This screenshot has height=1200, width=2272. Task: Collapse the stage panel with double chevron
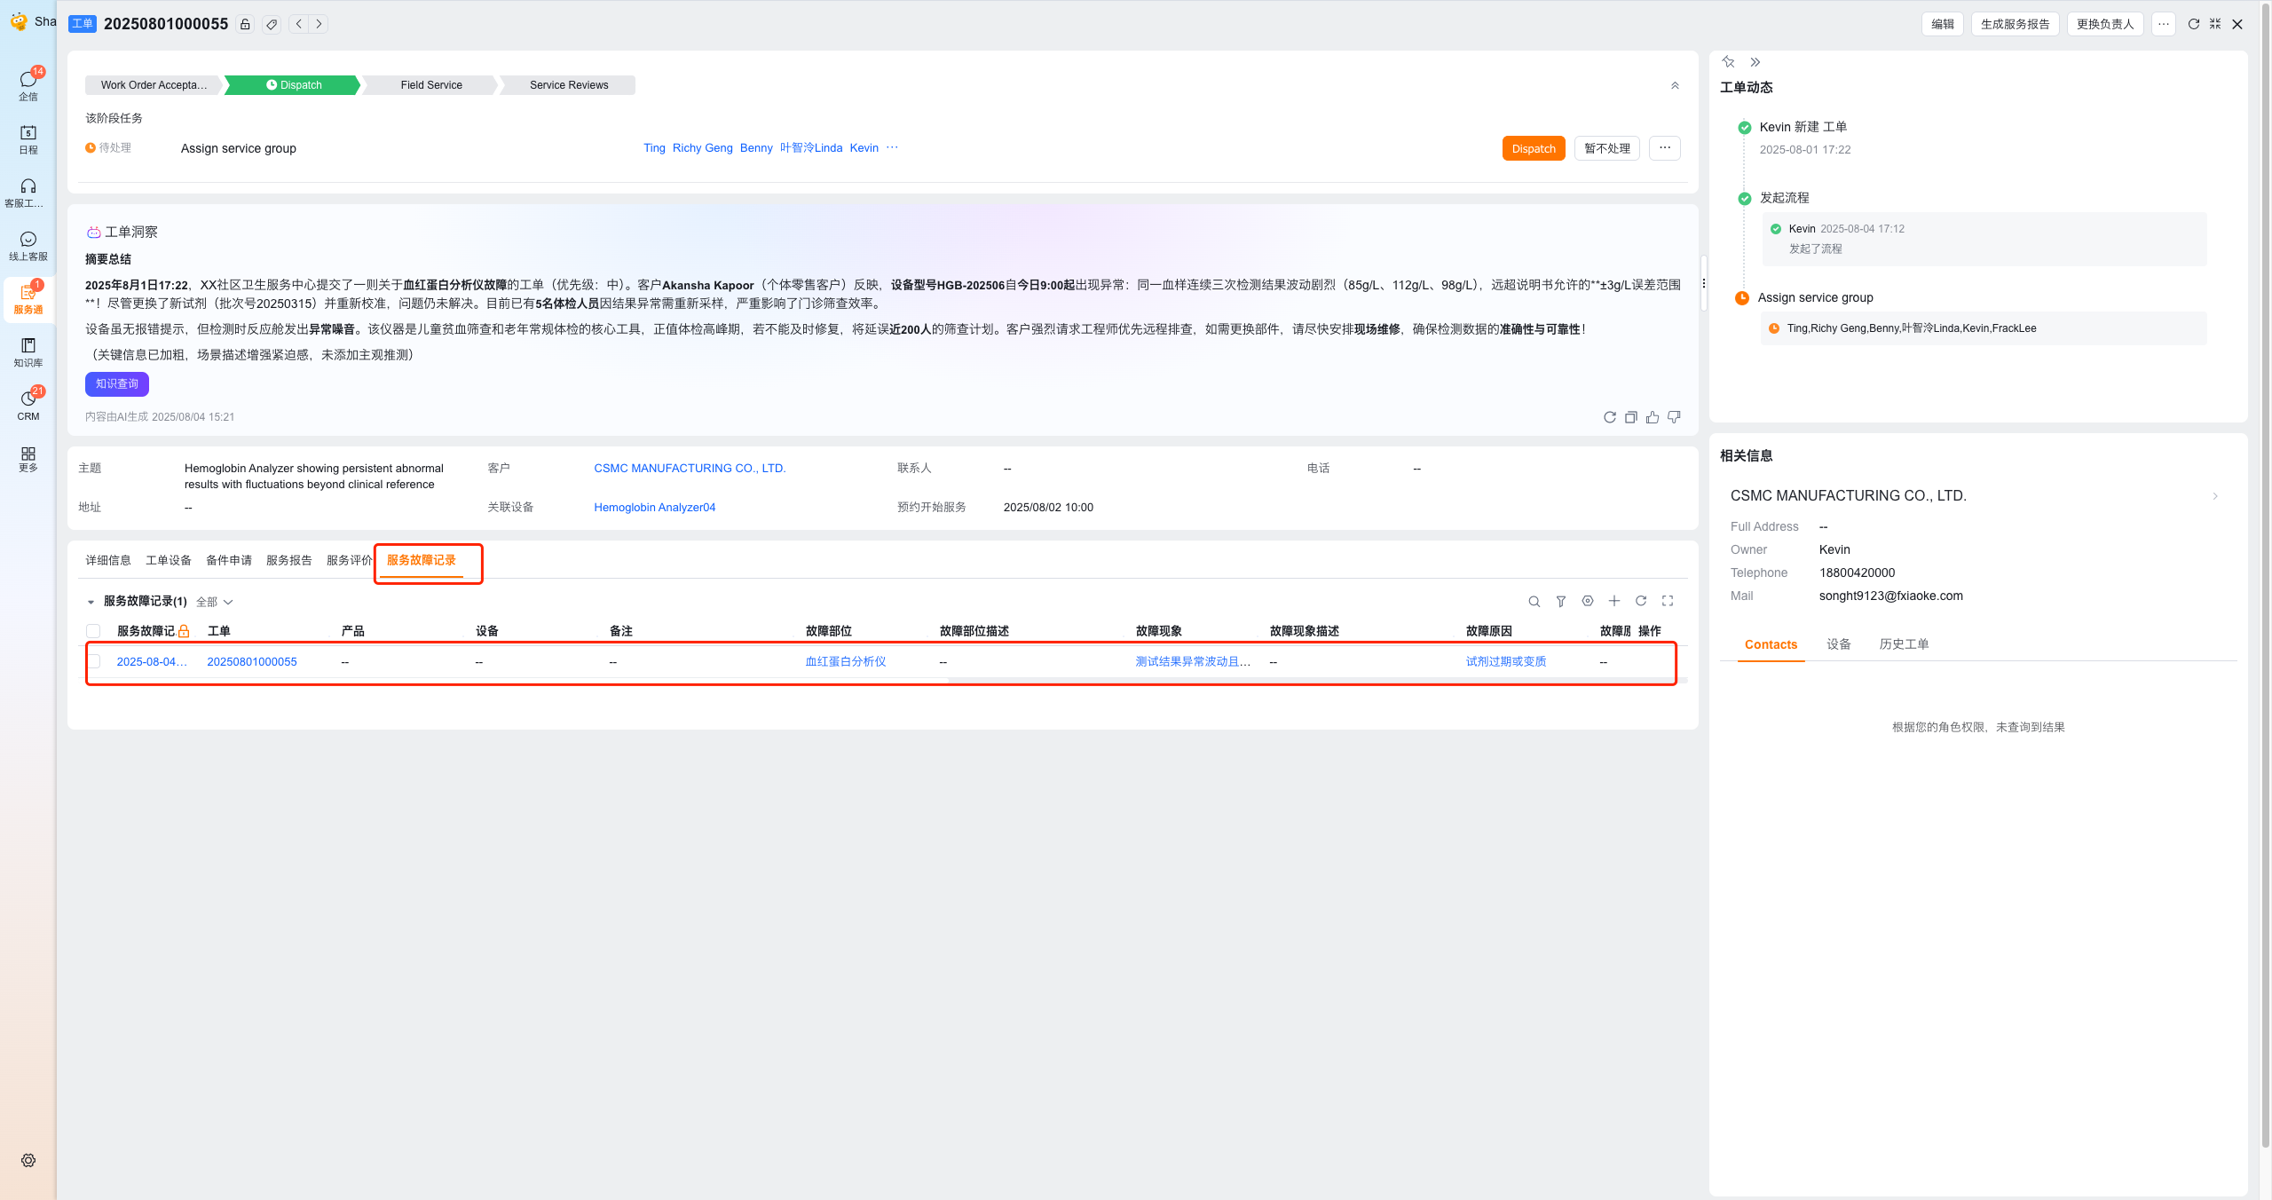[x=1675, y=85]
